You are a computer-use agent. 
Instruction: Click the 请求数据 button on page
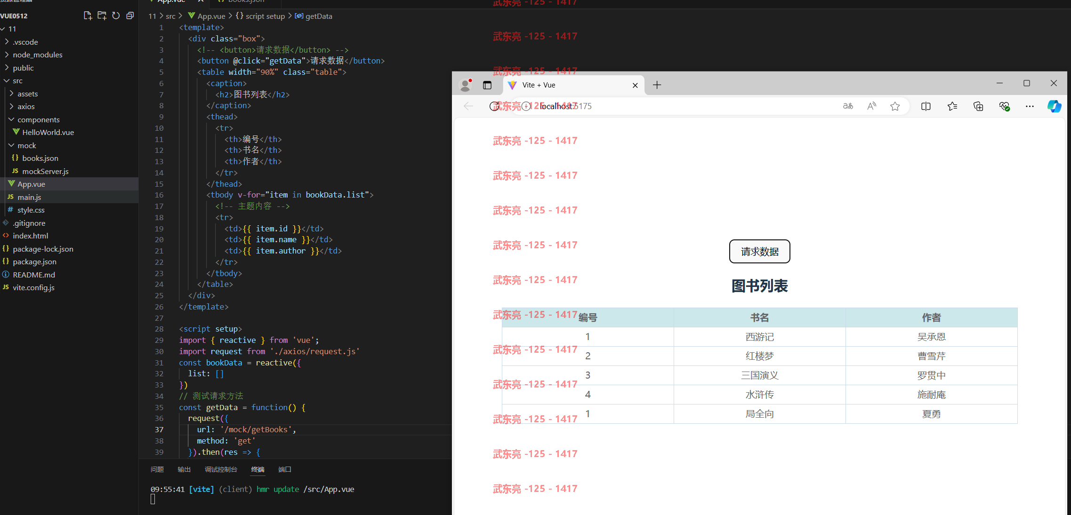pyautogui.click(x=759, y=252)
